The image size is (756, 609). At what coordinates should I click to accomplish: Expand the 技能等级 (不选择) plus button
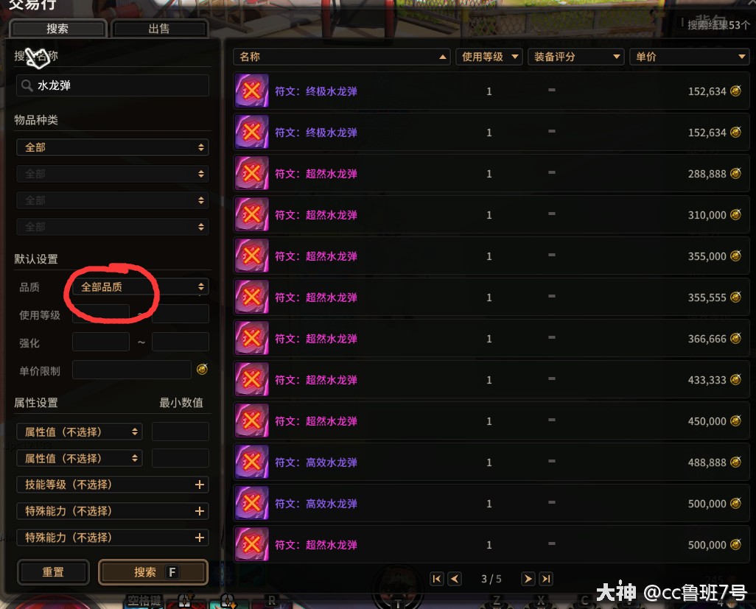(x=199, y=485)
